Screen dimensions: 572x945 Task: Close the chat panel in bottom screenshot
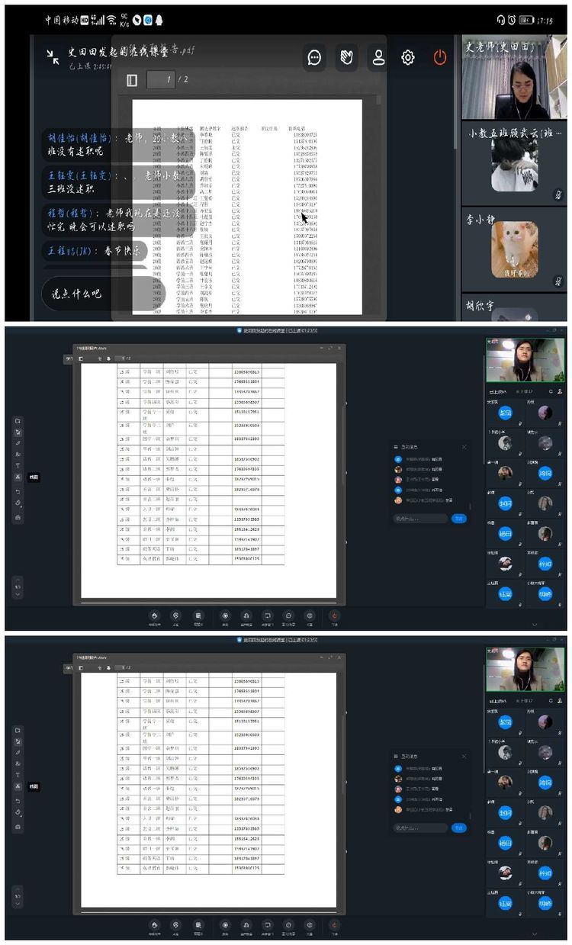[464, 757]
